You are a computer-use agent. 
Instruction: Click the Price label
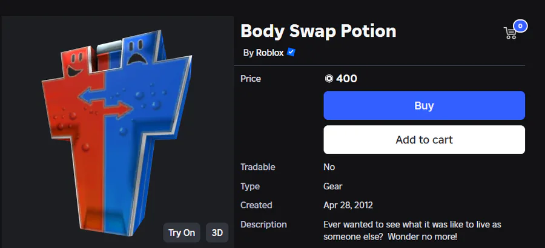point(251,79)
